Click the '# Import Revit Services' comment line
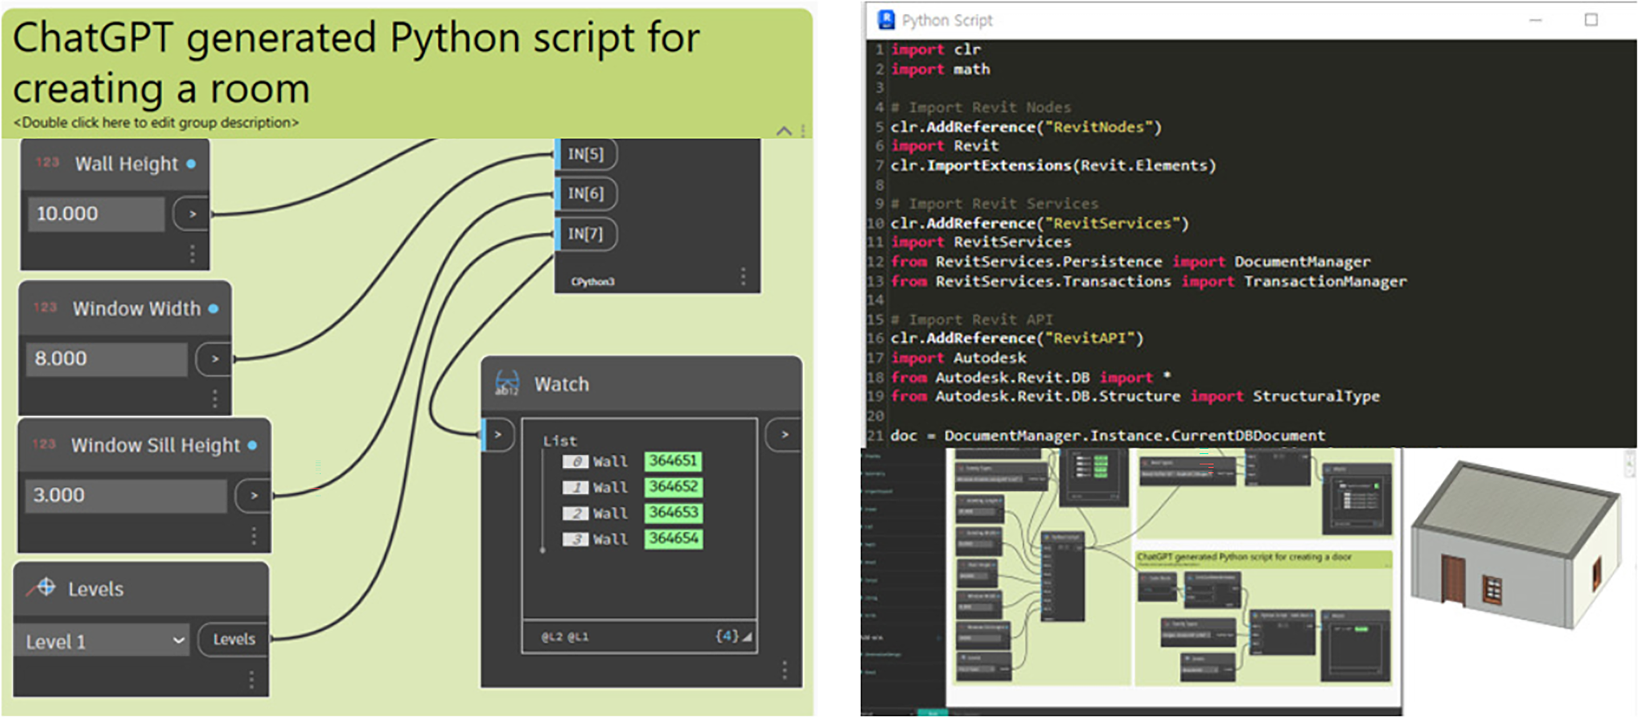 coord(995,204)
